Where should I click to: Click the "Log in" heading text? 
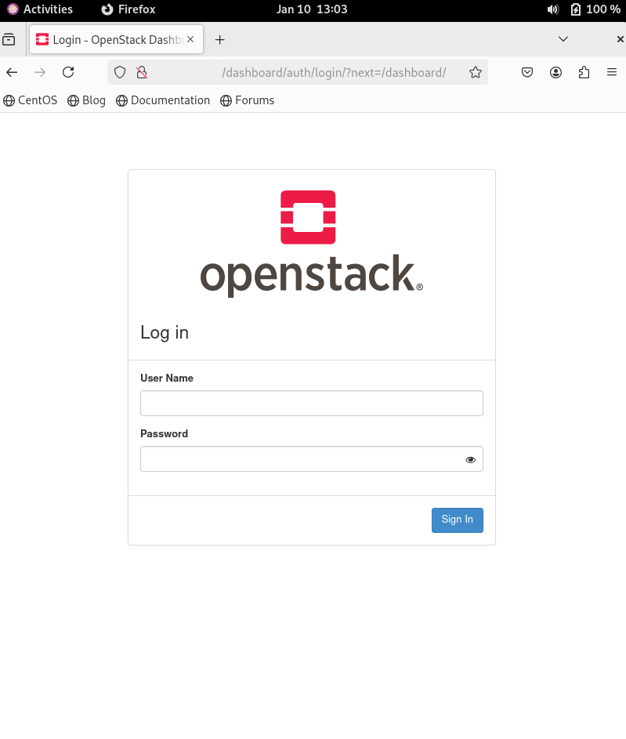pyautogui.click(x=165, y=333)
